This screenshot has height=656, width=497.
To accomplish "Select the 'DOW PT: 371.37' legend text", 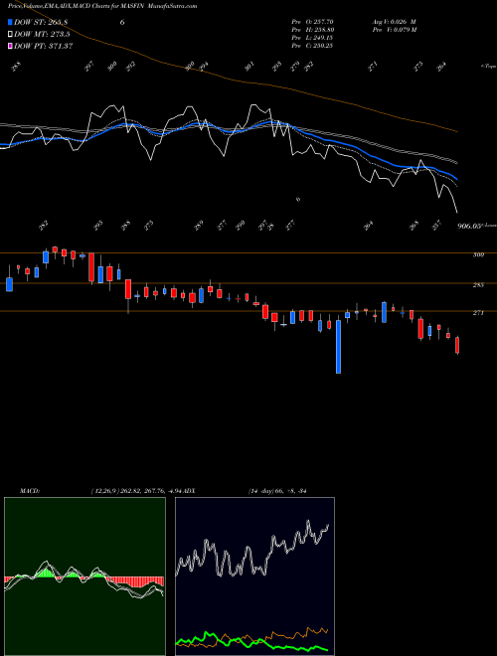I will point(44,47).
